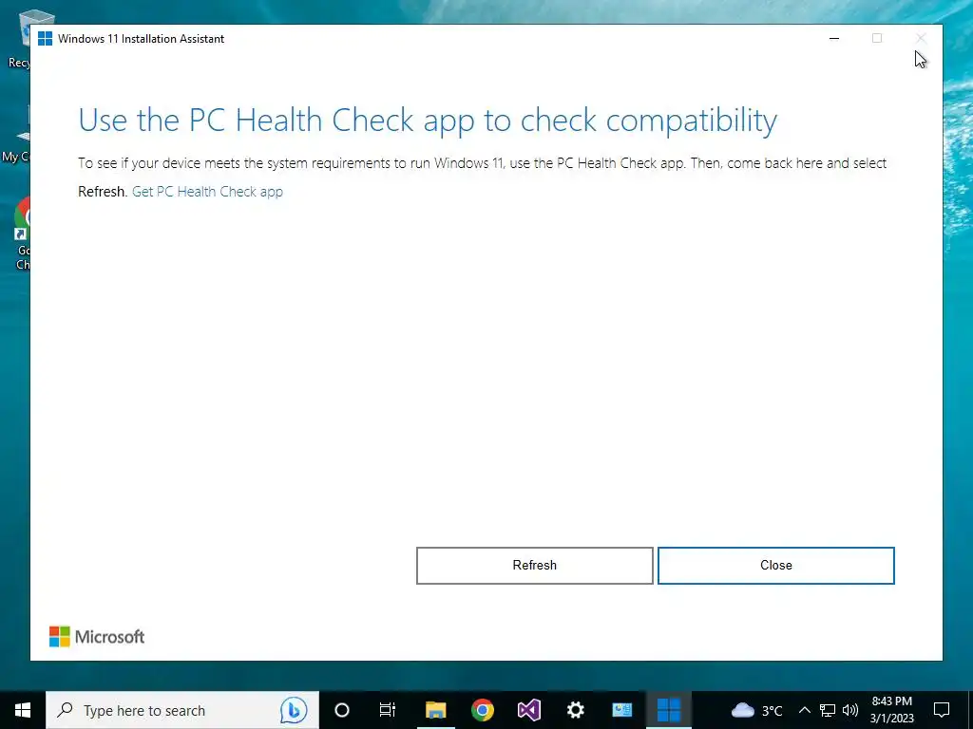Open Visual Studio from the taskbar

click(528, 710)
